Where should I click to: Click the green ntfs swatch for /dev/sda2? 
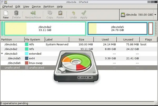(27, 49)
